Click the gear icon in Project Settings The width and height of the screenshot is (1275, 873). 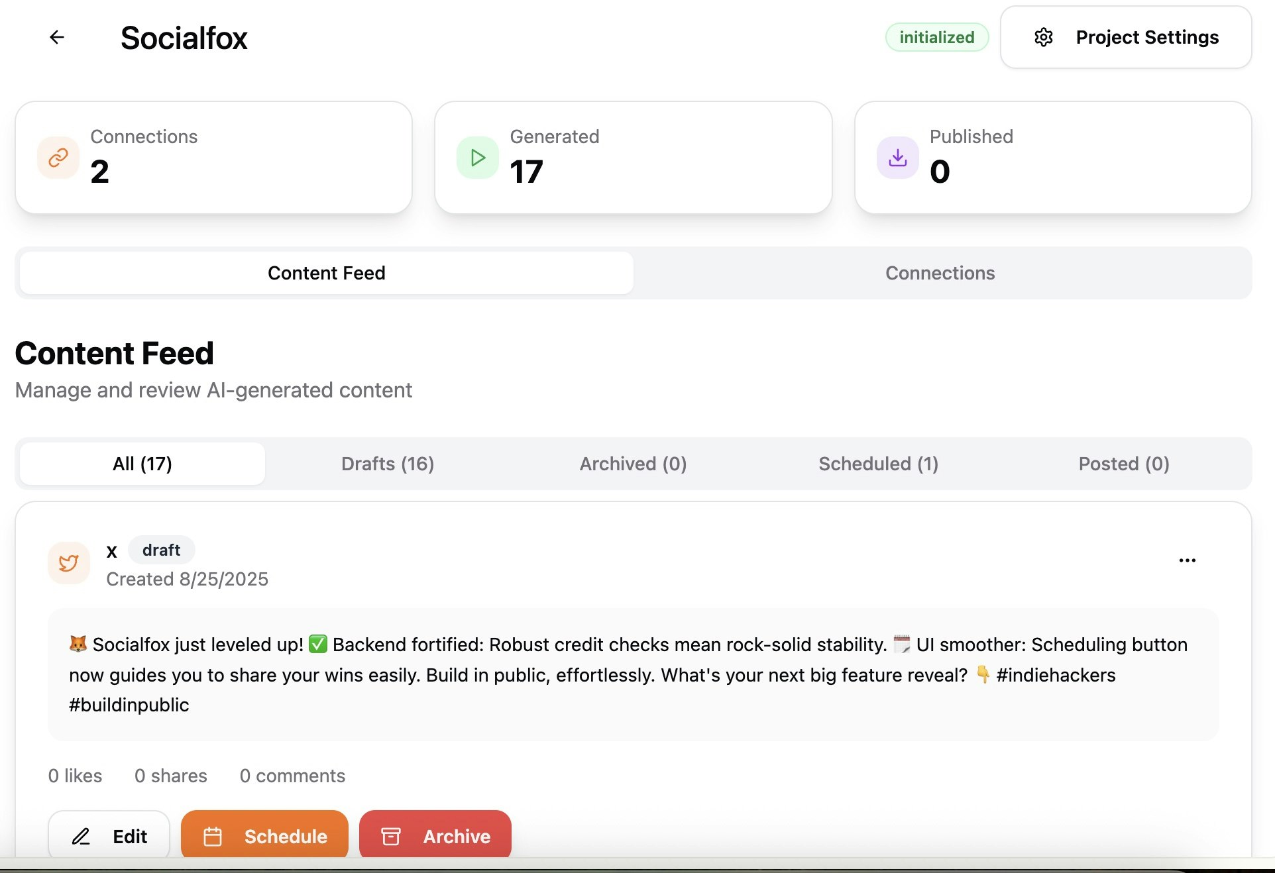[1044, 37]
